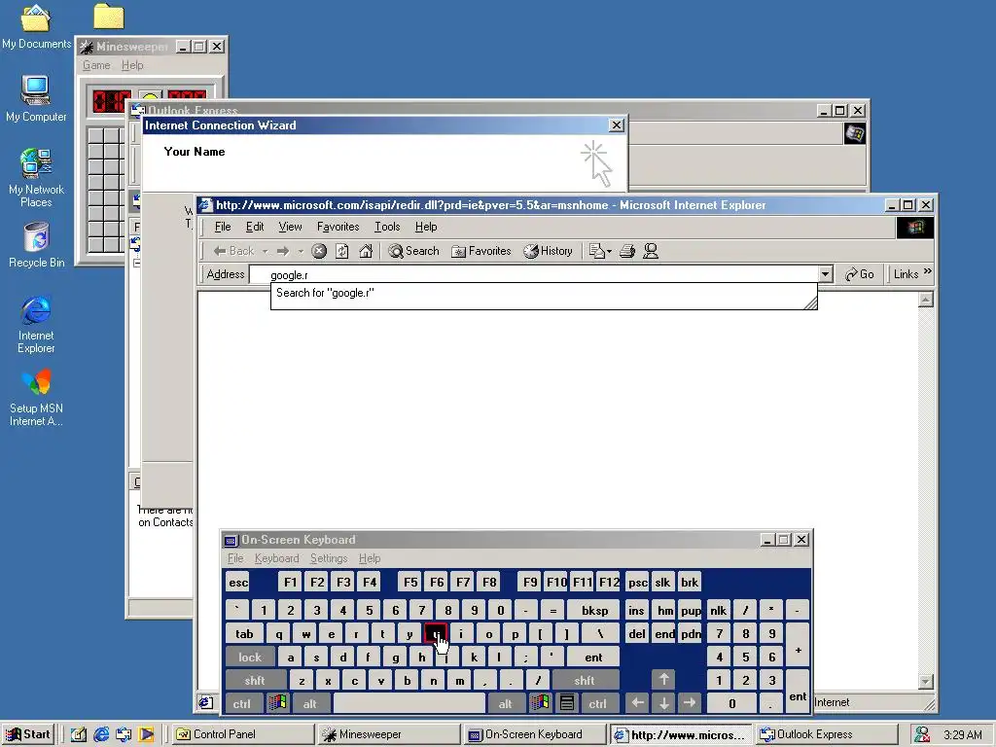Open Recycle Bin desktop icon
Viewport: 996px width, 747px height.
tap(36, 244)
